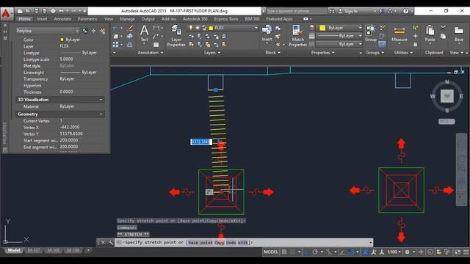Click the Help question mark icon
470x264 pixels.
tap(405, 11)
